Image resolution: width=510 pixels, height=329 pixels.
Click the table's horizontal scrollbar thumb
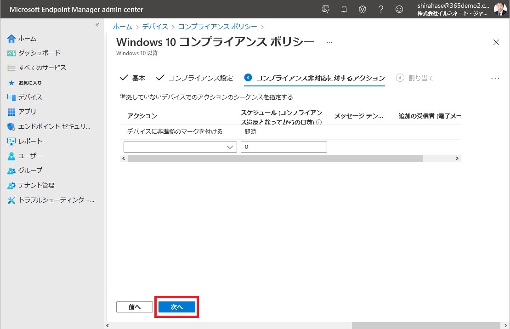(x=275, y=159)
